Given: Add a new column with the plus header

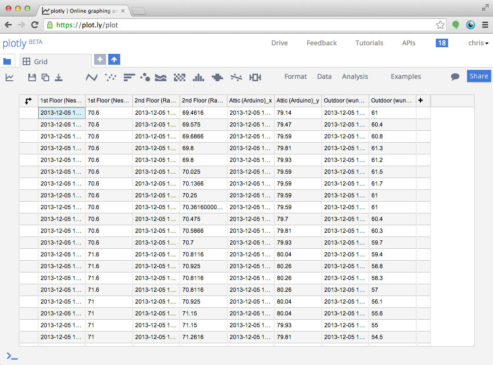Looking at the screenshot, I should [x=421, y=101].
